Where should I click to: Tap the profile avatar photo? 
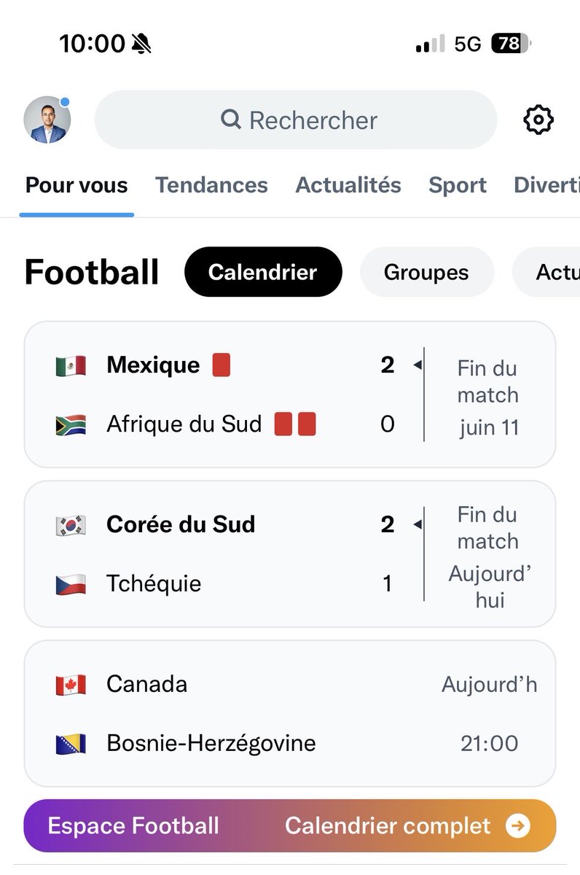coord(47,120)
